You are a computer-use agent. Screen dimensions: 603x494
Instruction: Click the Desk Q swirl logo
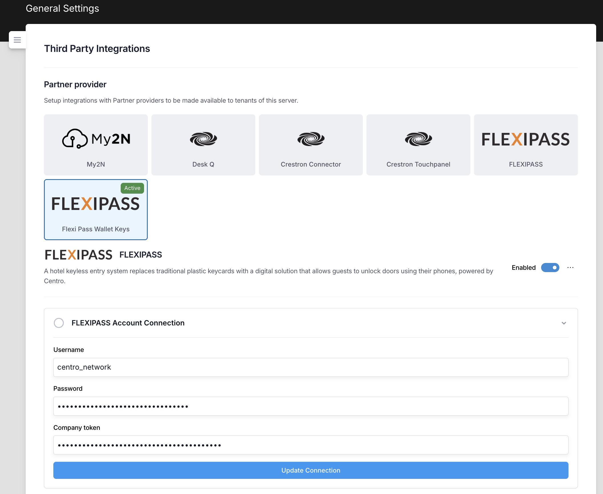[203, 139]
